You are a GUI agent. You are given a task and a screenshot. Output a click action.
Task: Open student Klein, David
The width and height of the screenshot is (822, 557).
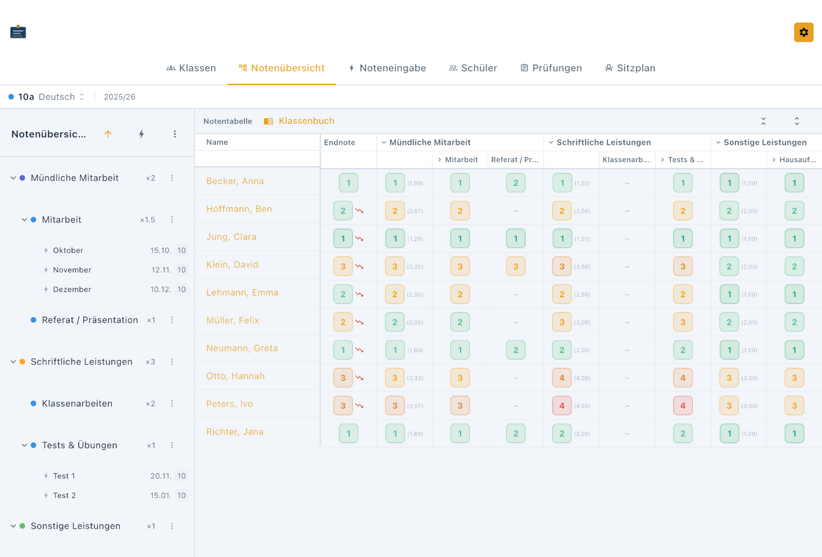tap(232, 264)
